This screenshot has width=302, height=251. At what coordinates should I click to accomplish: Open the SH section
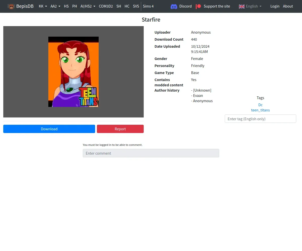click(x=119, y=6)
